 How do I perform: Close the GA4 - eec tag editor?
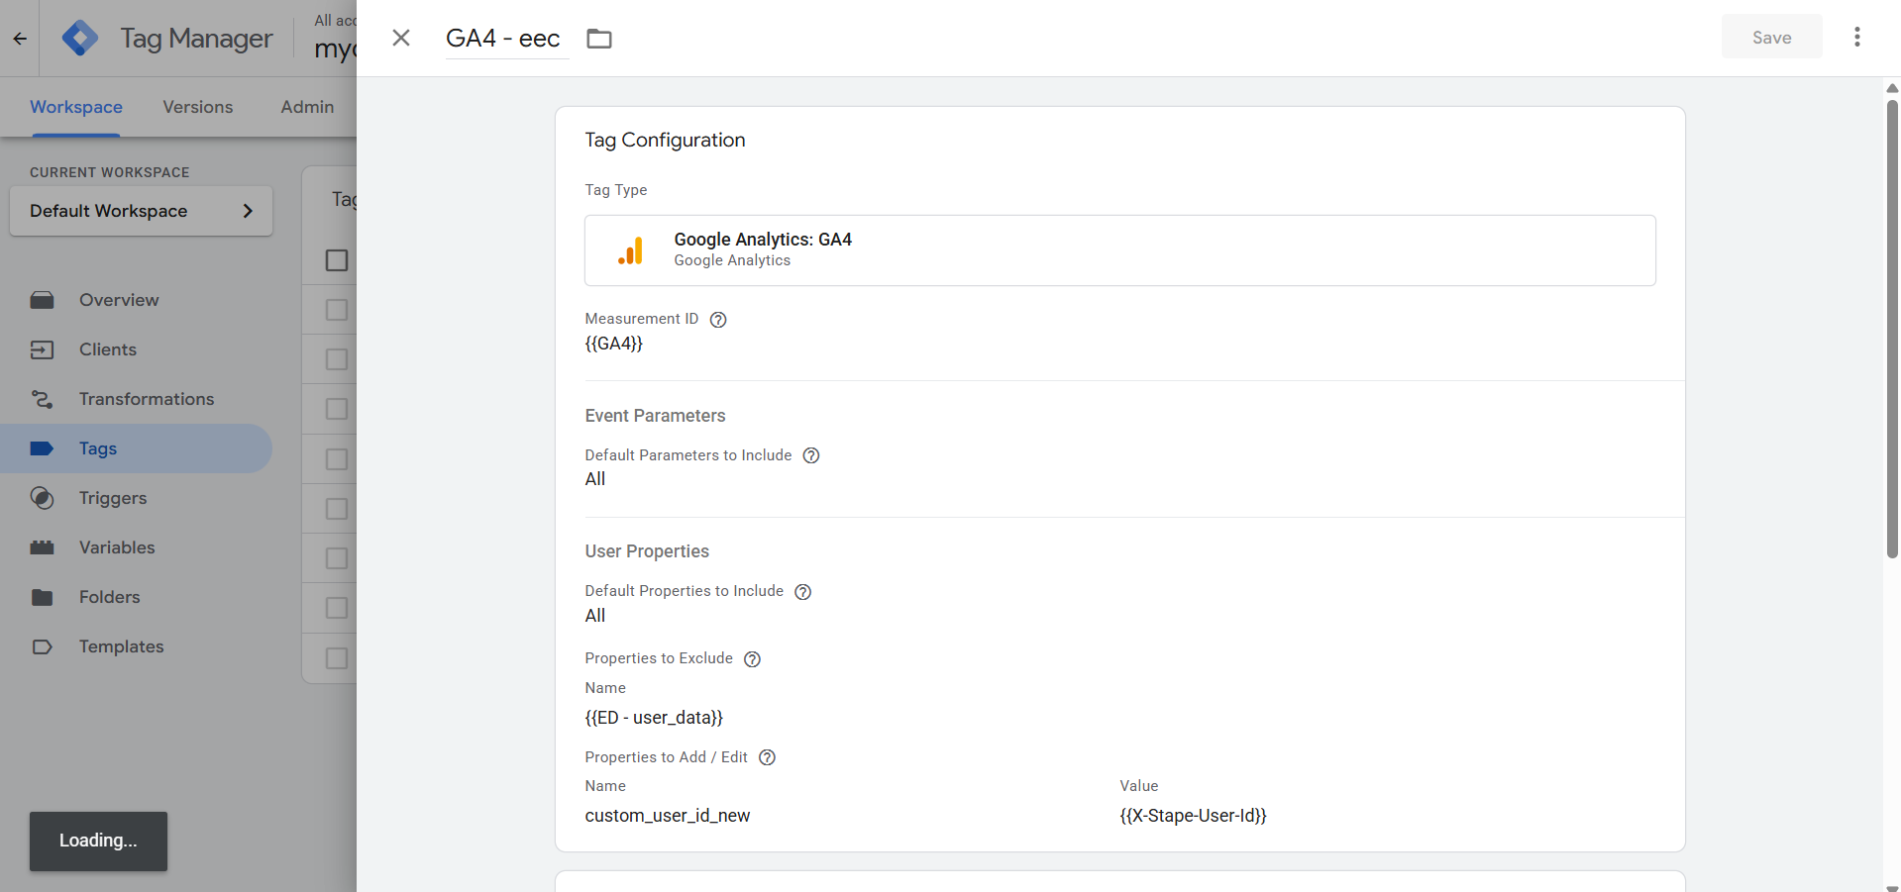click(x=401, y=38)
